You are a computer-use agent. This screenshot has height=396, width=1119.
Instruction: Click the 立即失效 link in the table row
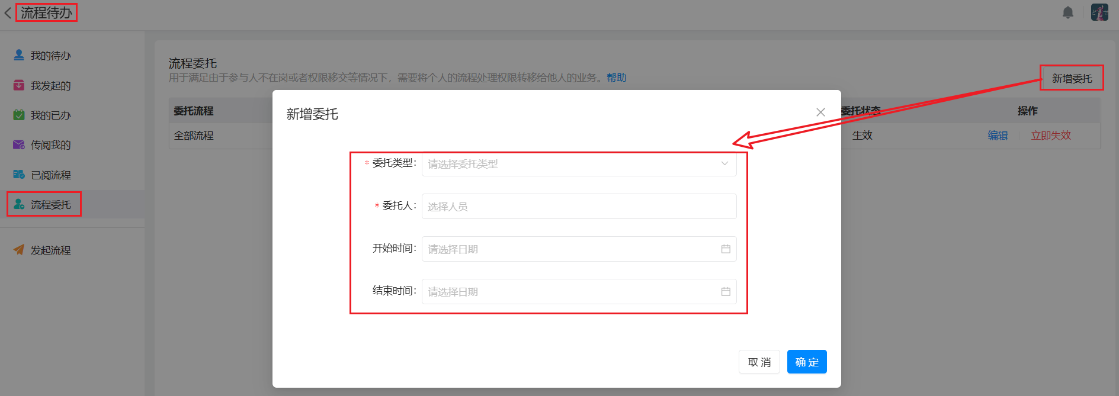click(1050, 136)
